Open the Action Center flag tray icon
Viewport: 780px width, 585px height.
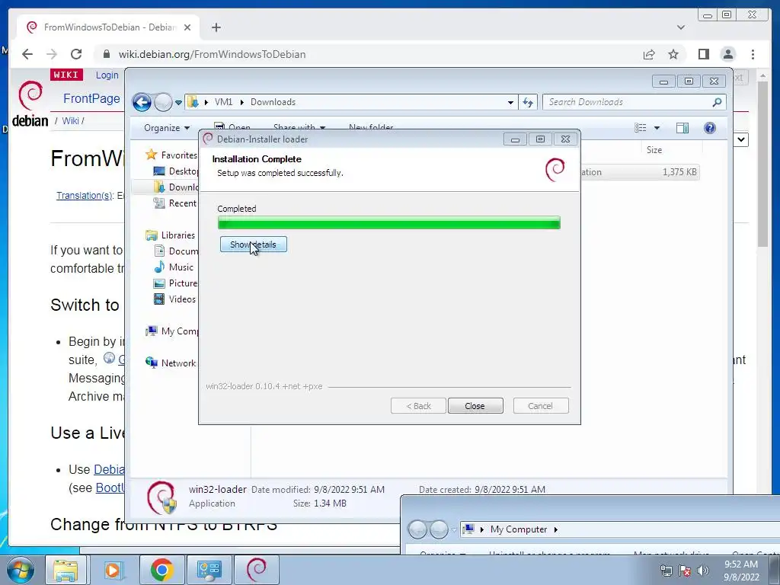tap(685, 571)
